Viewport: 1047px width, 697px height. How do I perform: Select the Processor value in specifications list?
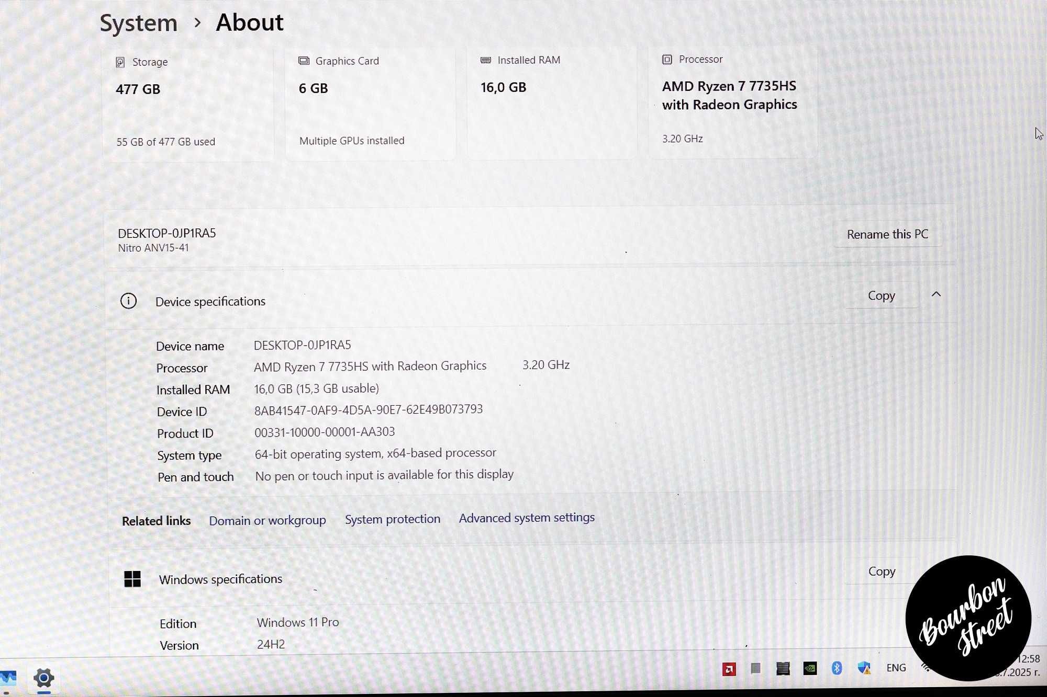[370, 367]
